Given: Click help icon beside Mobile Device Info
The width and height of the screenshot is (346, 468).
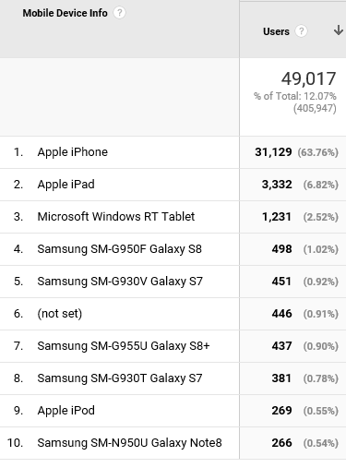Looking at the screenshot, I should [x=119, y=13].
